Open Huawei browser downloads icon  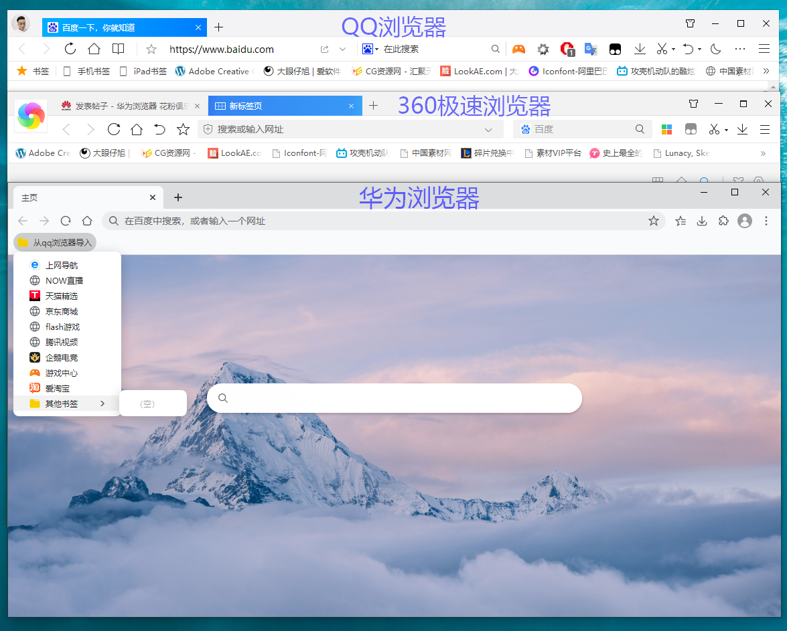[x=702, y=221]
